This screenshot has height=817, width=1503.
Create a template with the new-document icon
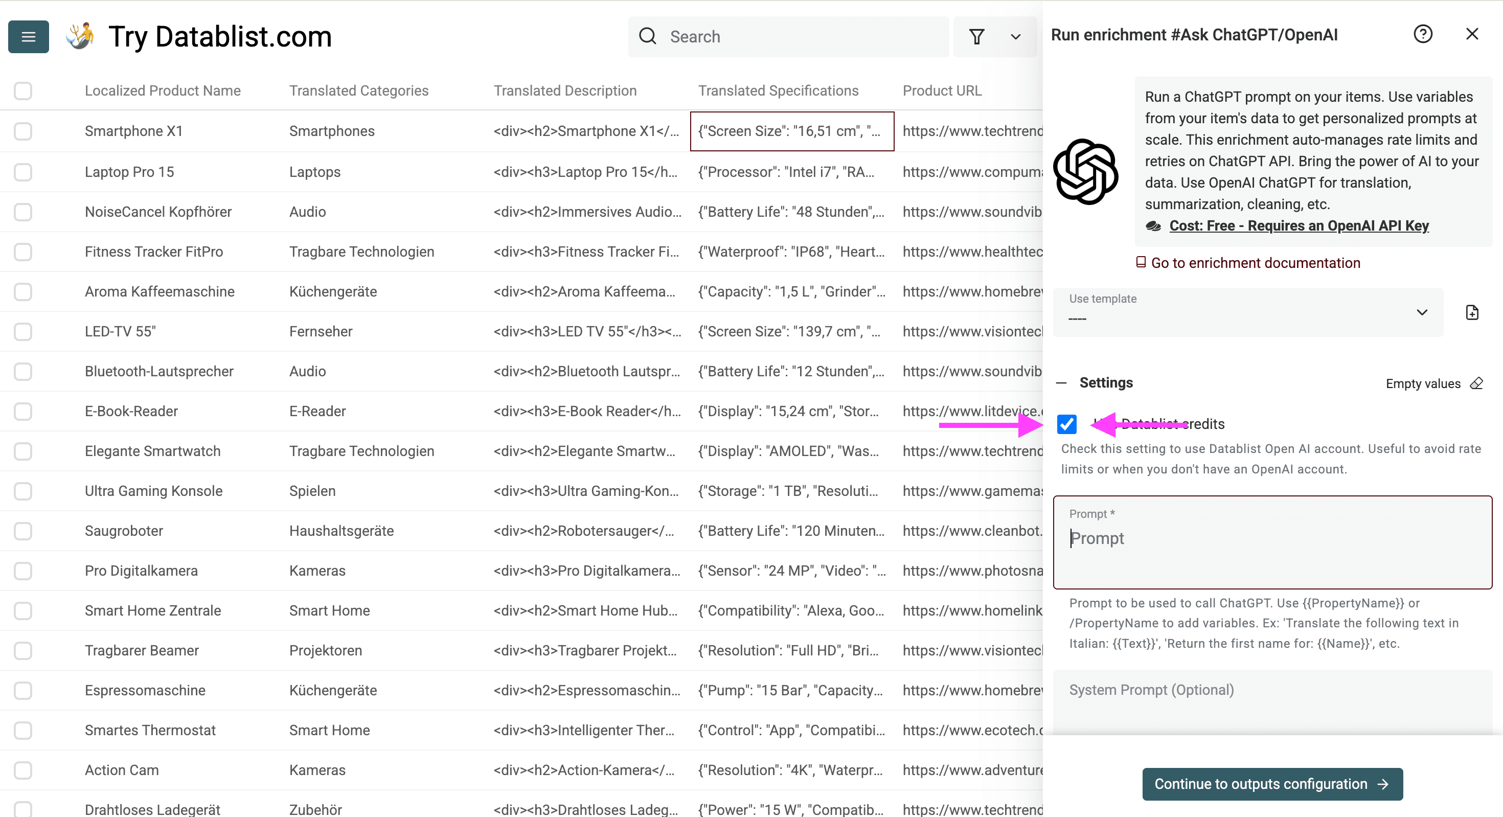1472,312
